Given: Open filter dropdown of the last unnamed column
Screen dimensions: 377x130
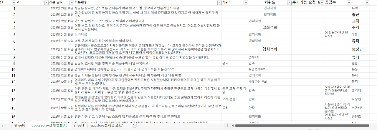Looking at the screenshot, I should point(367,2).
